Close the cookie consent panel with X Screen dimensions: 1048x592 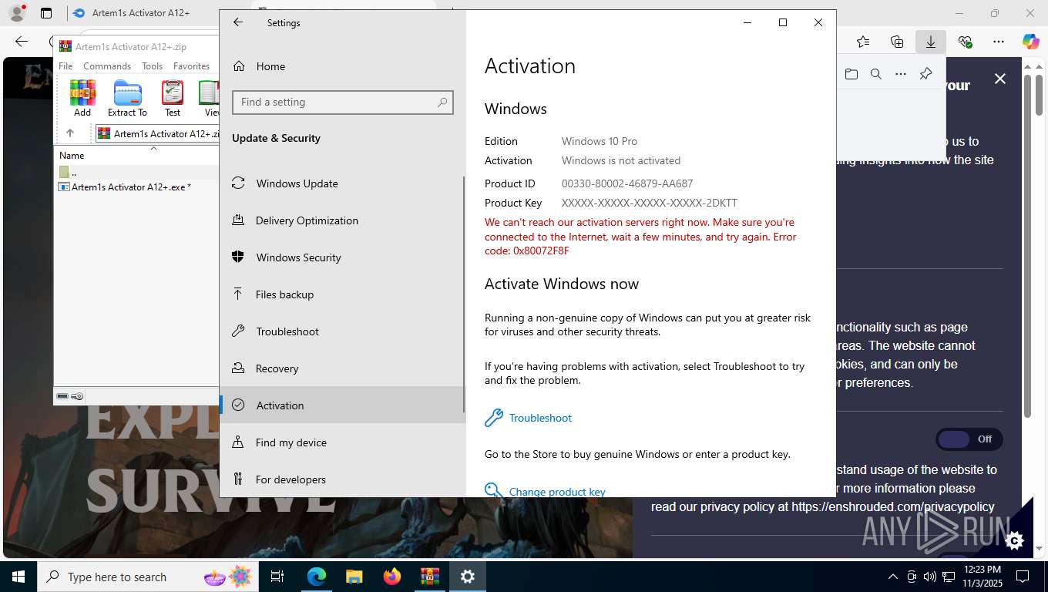coord(1000,79)
